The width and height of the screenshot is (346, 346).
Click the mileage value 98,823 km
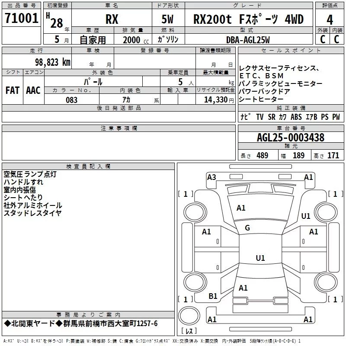tap(52, 62)
